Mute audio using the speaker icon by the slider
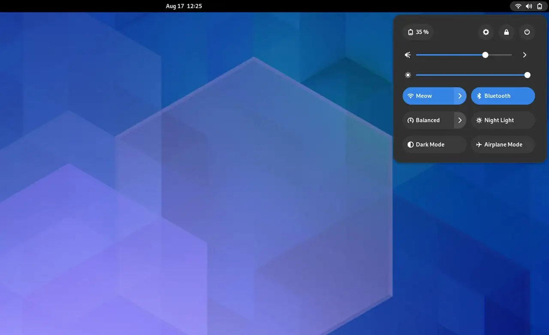Screen dimensions: 549x335 (408, 55)
